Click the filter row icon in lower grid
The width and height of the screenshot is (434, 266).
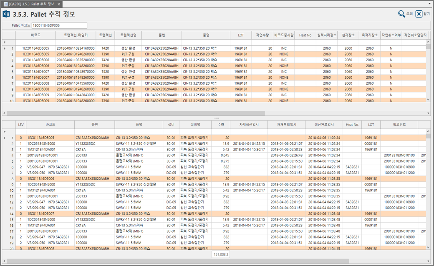(5, 132)
